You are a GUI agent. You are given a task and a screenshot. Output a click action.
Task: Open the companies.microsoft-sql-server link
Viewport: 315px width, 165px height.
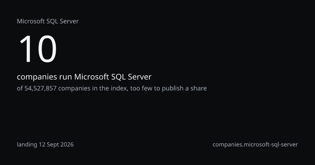click(x=255, y=145)
